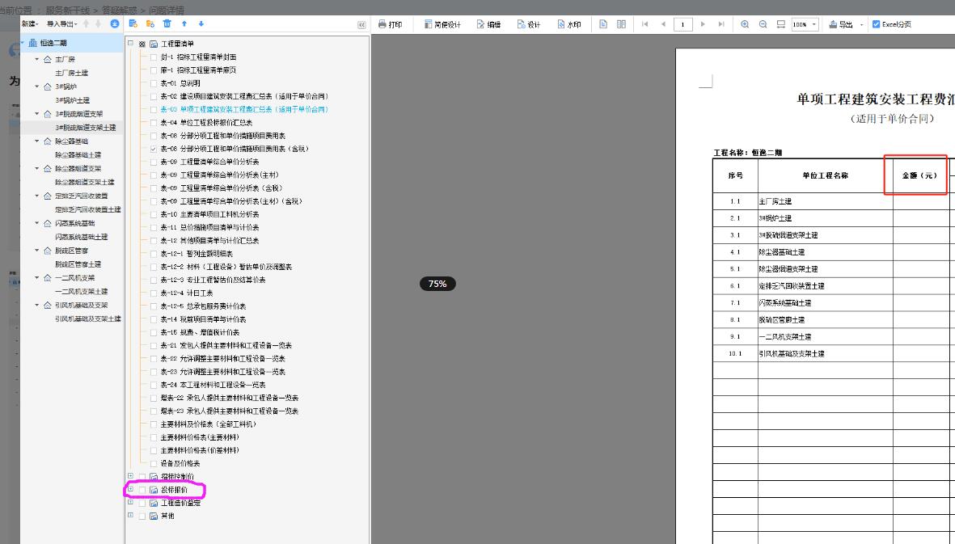Open the 导入导出 dropdown menu

[61, 23]
